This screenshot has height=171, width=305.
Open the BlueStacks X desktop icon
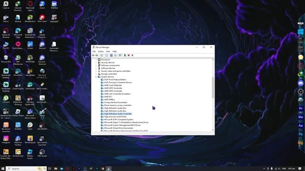click(x=30, y=19)
